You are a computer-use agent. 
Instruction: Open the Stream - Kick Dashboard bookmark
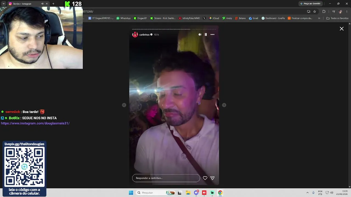(x=163, y=18)
